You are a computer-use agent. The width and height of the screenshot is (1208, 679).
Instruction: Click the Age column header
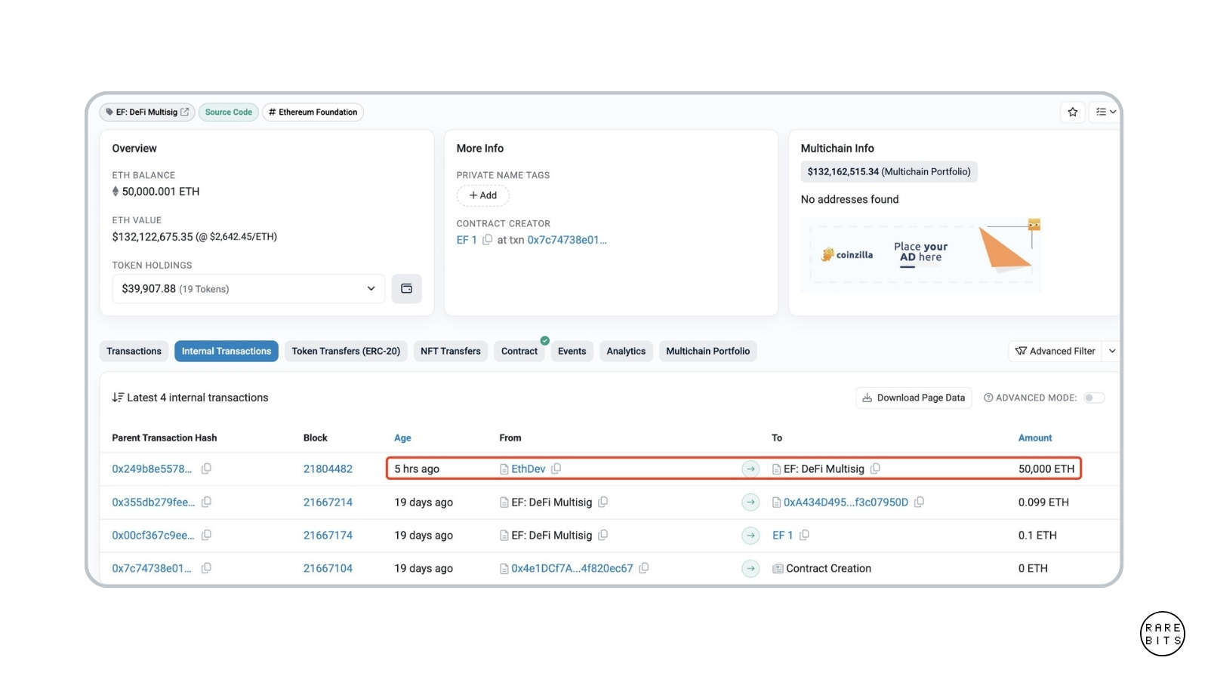click(402, 438)
